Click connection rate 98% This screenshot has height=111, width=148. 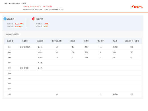pos(87,57)
